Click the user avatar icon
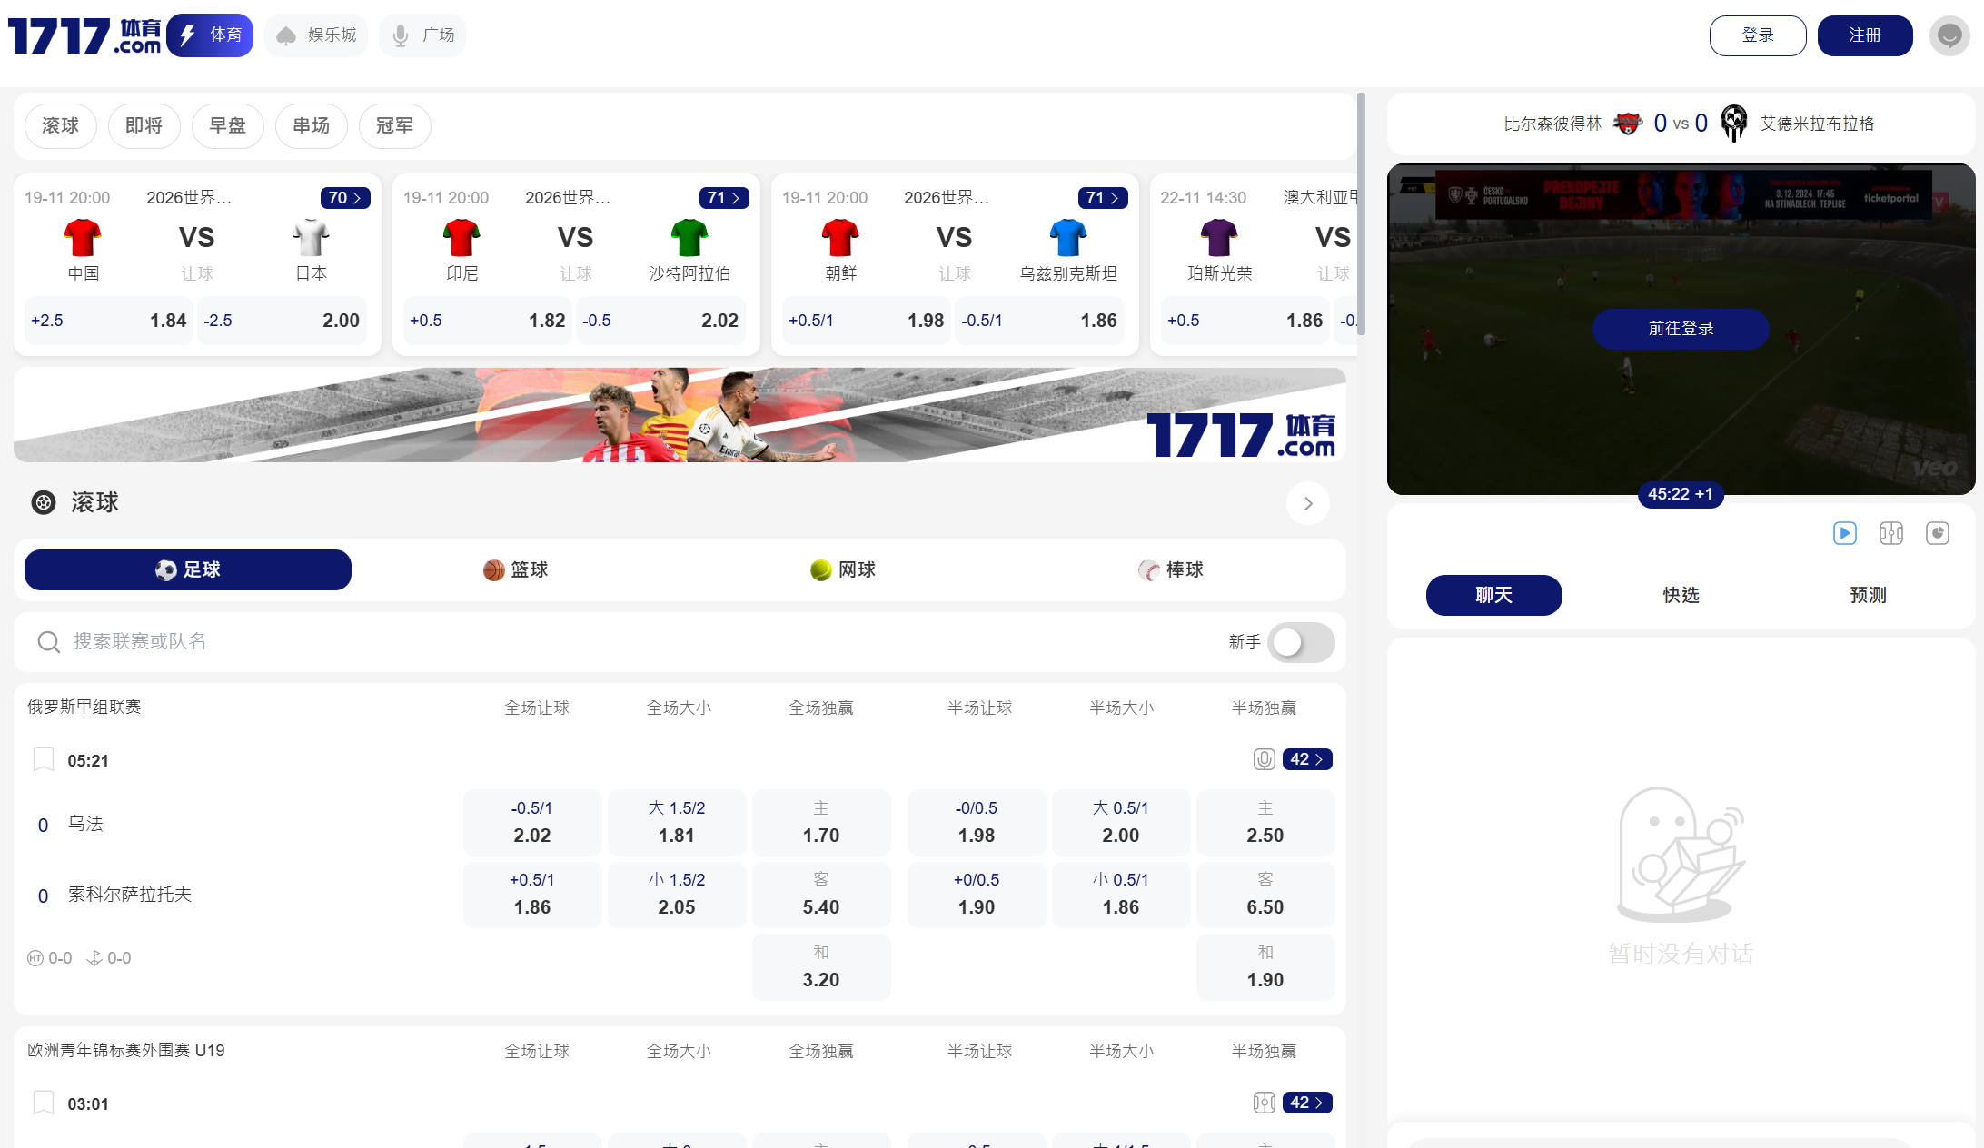Viewport: 1984px width, 1148px height. [x=1949, y=35]
